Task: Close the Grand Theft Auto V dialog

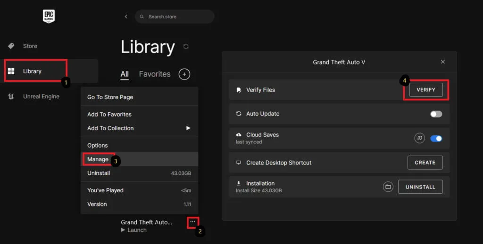Action: click(x=442, y=62)
